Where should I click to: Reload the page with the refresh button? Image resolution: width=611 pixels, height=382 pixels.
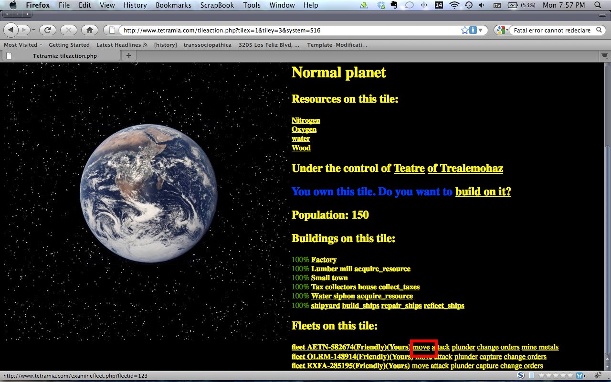coord(47,30)
